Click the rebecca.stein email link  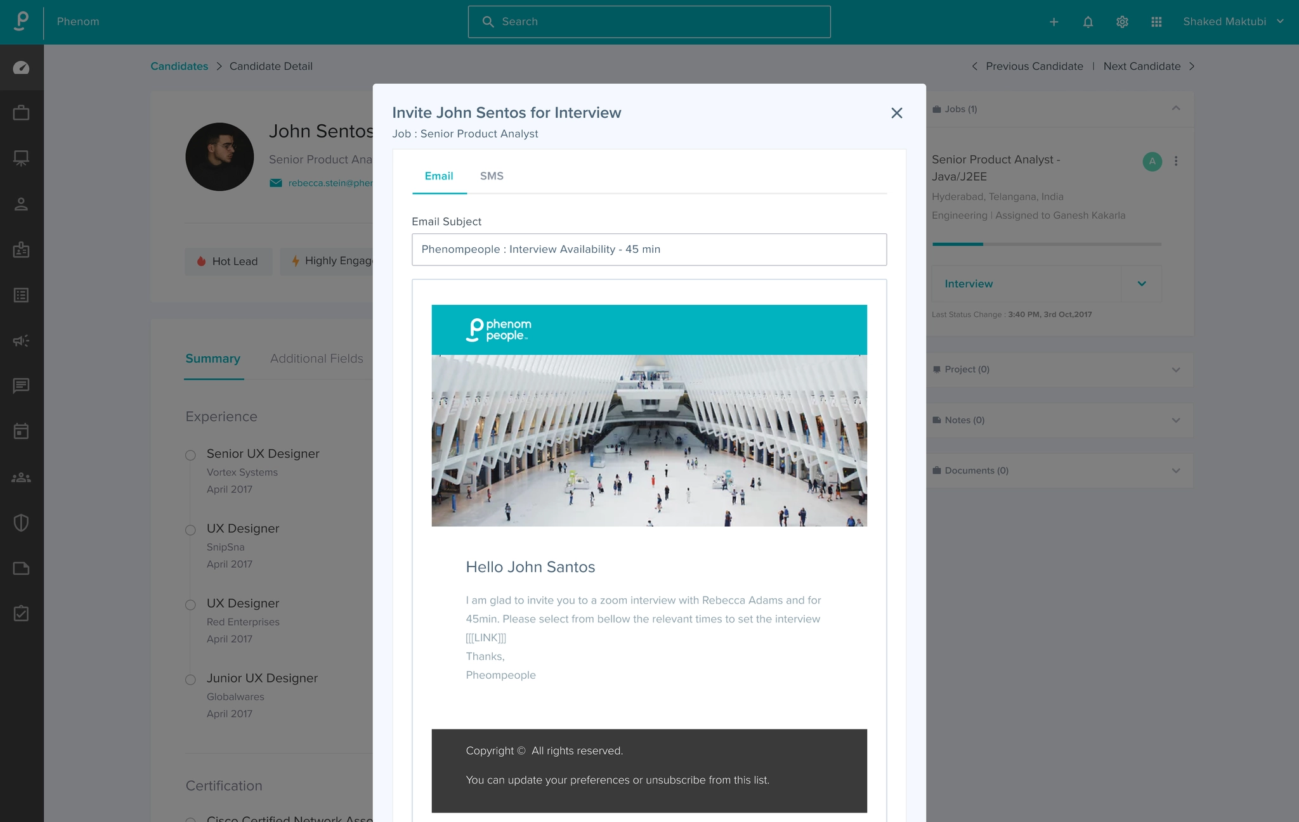pyautogui.click(x=330, y=183)
